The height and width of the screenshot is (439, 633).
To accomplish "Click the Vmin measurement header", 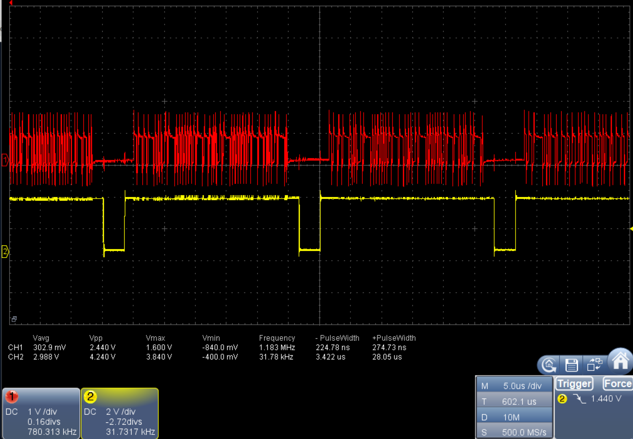I will click(x=211, y=338).
